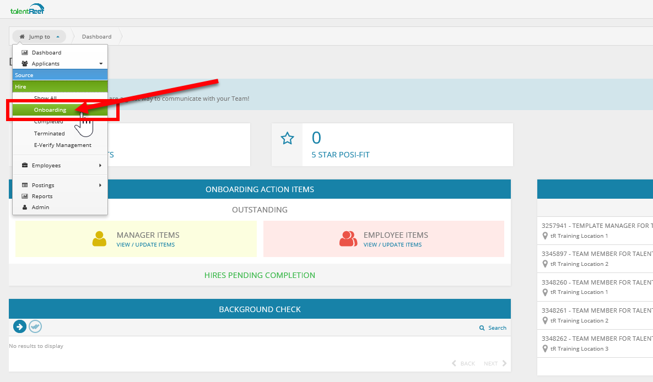Click the location pin for posting 3257941

tap(545, 236)
